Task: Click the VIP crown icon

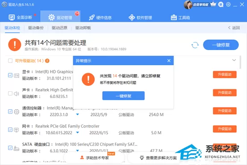Action: coord(214,4)
